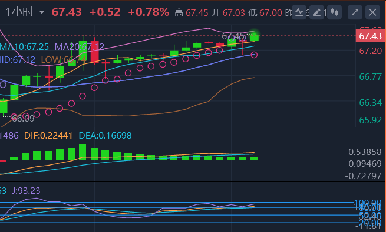Click the tall red candlestick near MA20 label
Screen dimensions: 386x232
coord(94,52)
